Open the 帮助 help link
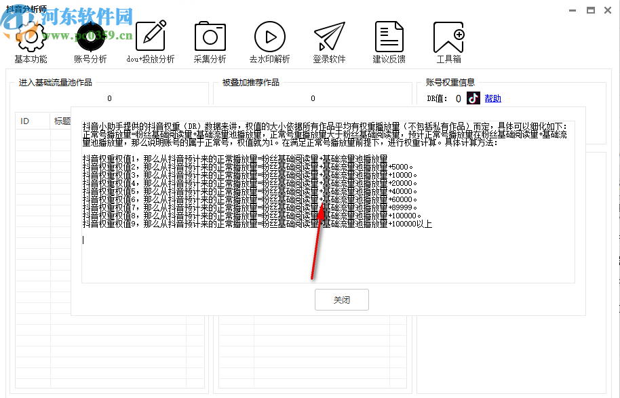 click(492, 98)
